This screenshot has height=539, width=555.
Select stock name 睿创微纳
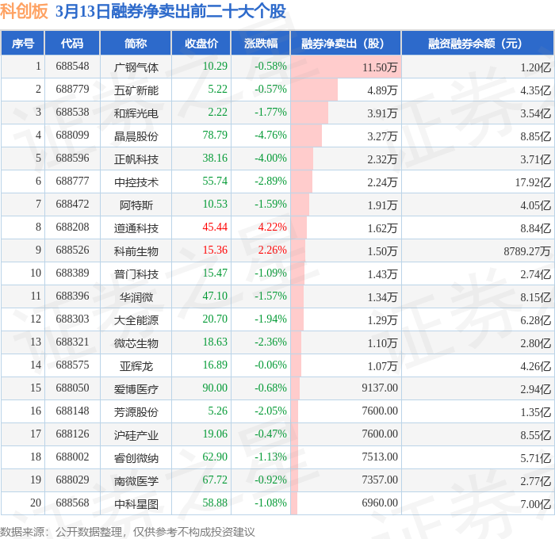pos(136,458)
